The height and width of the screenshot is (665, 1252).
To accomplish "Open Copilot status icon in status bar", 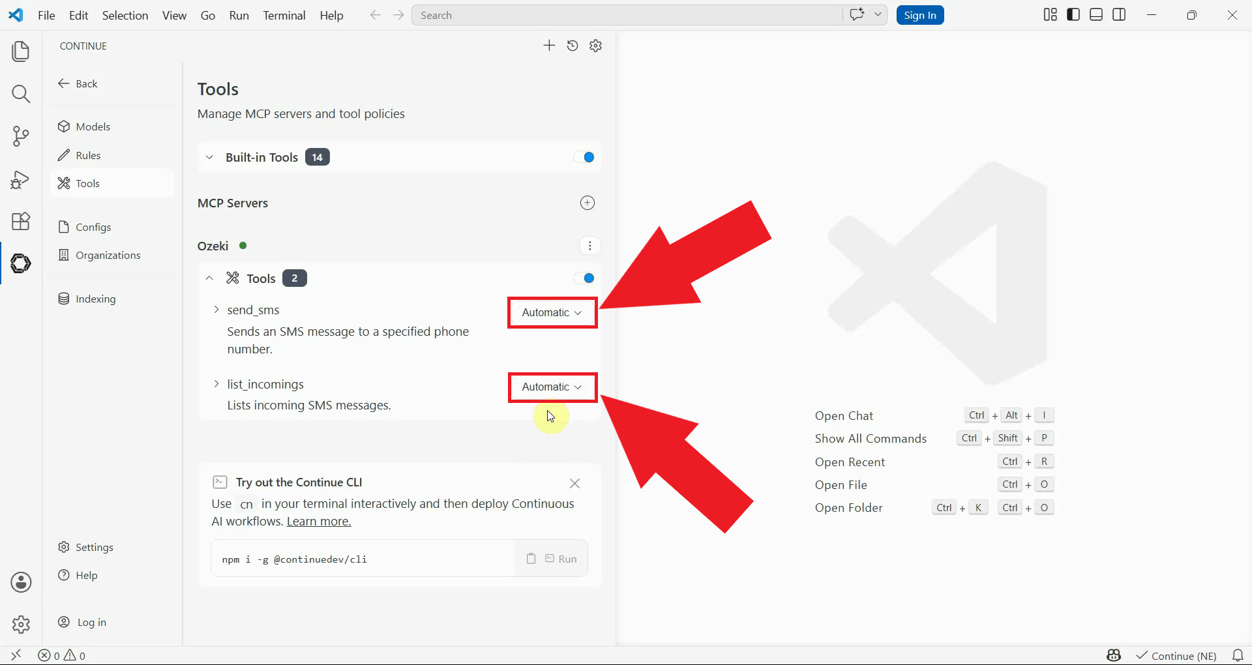I will click(x=1114, y=655).
